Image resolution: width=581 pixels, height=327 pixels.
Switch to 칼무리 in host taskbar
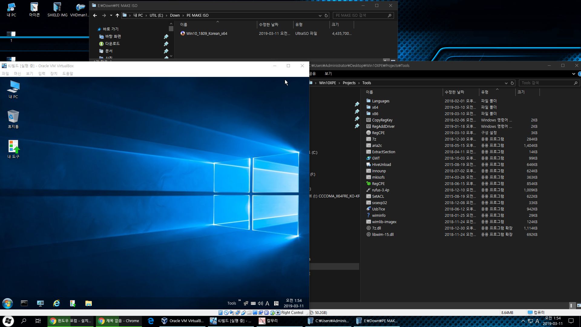[280, 321]
